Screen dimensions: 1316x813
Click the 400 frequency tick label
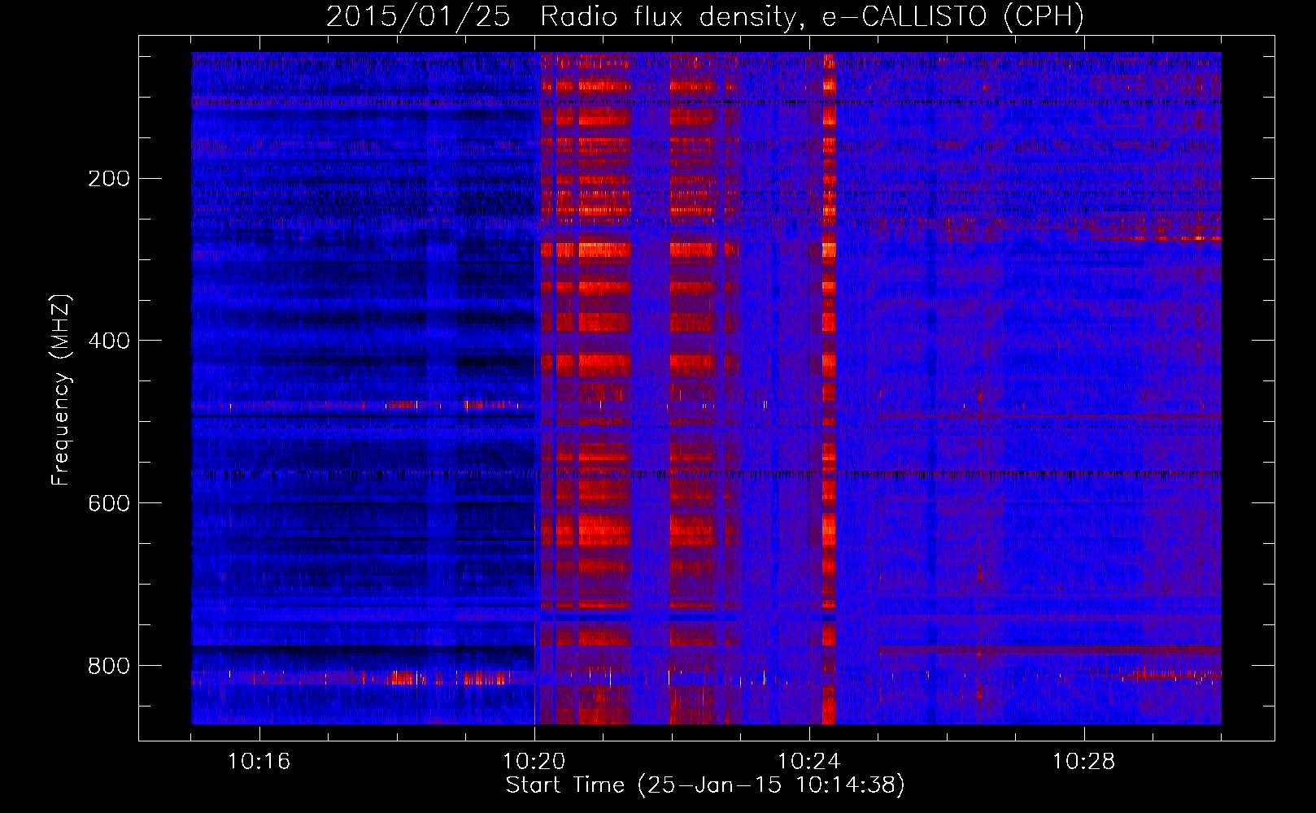click(x=109, y=341)
